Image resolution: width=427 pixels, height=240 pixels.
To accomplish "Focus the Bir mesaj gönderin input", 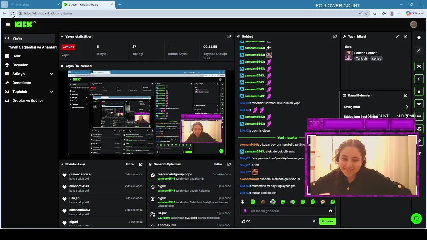I will pyautogui.click(x=288, y=211).
